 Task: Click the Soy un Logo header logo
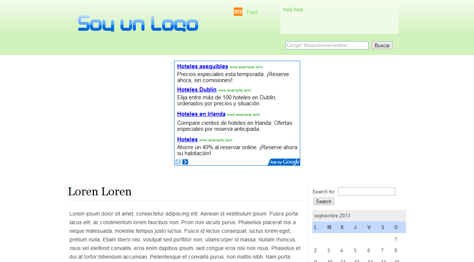(x=138, y=23)
